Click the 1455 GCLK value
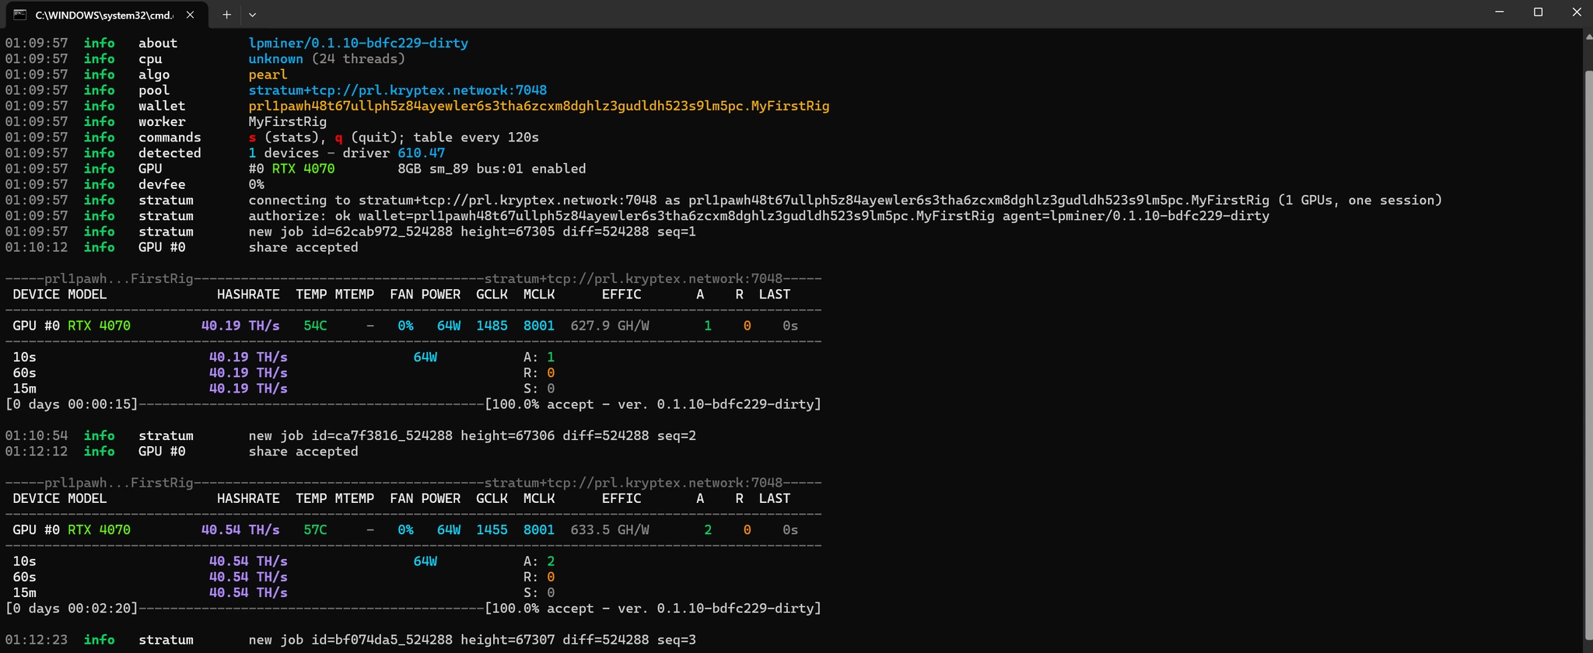This screenshot has height=653, width=1593. tap(492, 530)
